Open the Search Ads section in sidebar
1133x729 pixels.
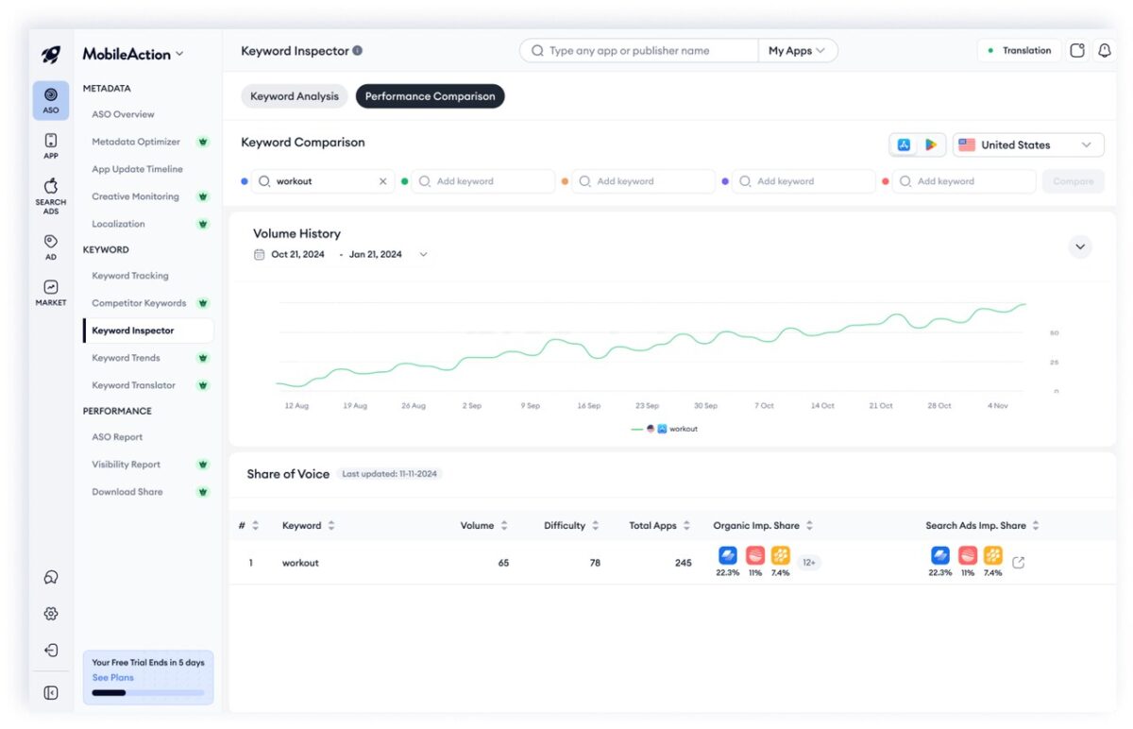pos(51,196)
